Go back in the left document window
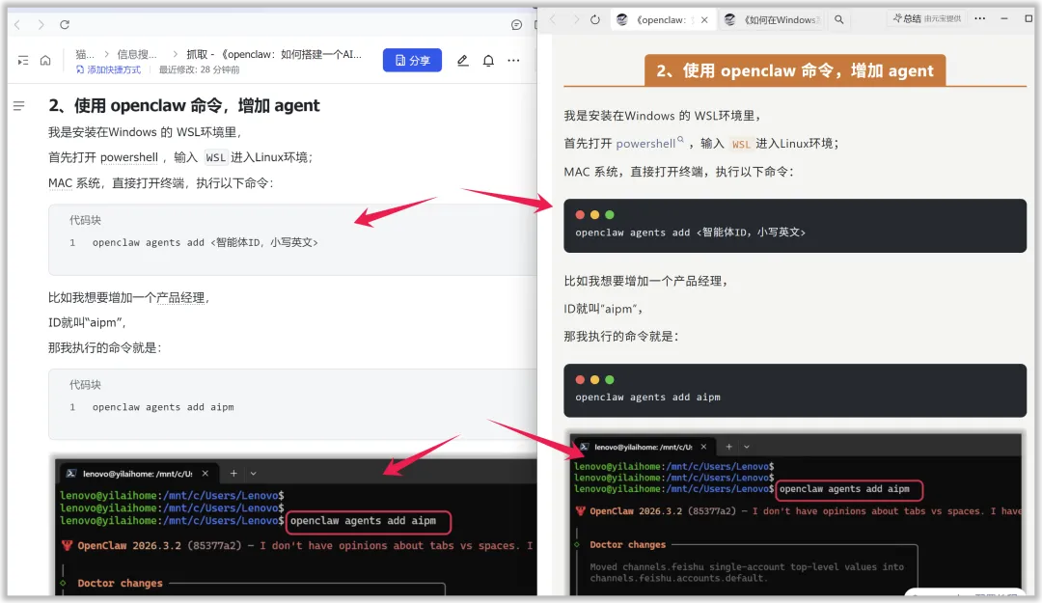The height and width of the screenshot is (603, 1042). (x=17, y=24)
